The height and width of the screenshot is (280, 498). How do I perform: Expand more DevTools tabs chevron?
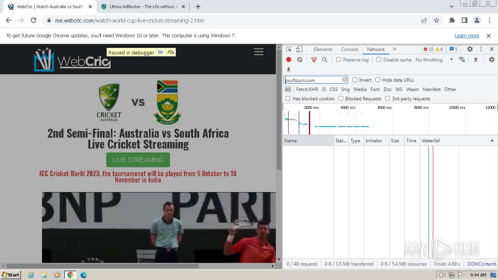pos(395,49)
